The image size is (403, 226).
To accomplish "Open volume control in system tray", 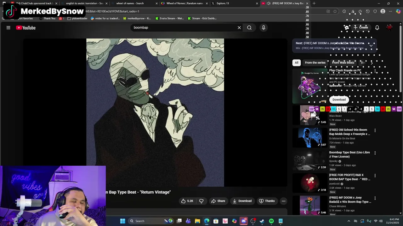I will click(x=381, y=221).
